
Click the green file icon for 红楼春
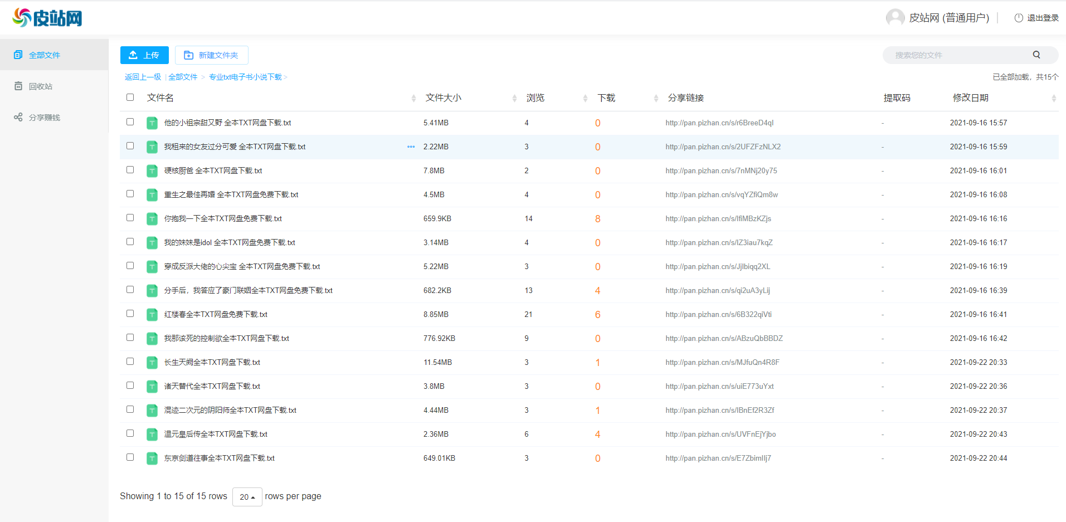point(152,315)
